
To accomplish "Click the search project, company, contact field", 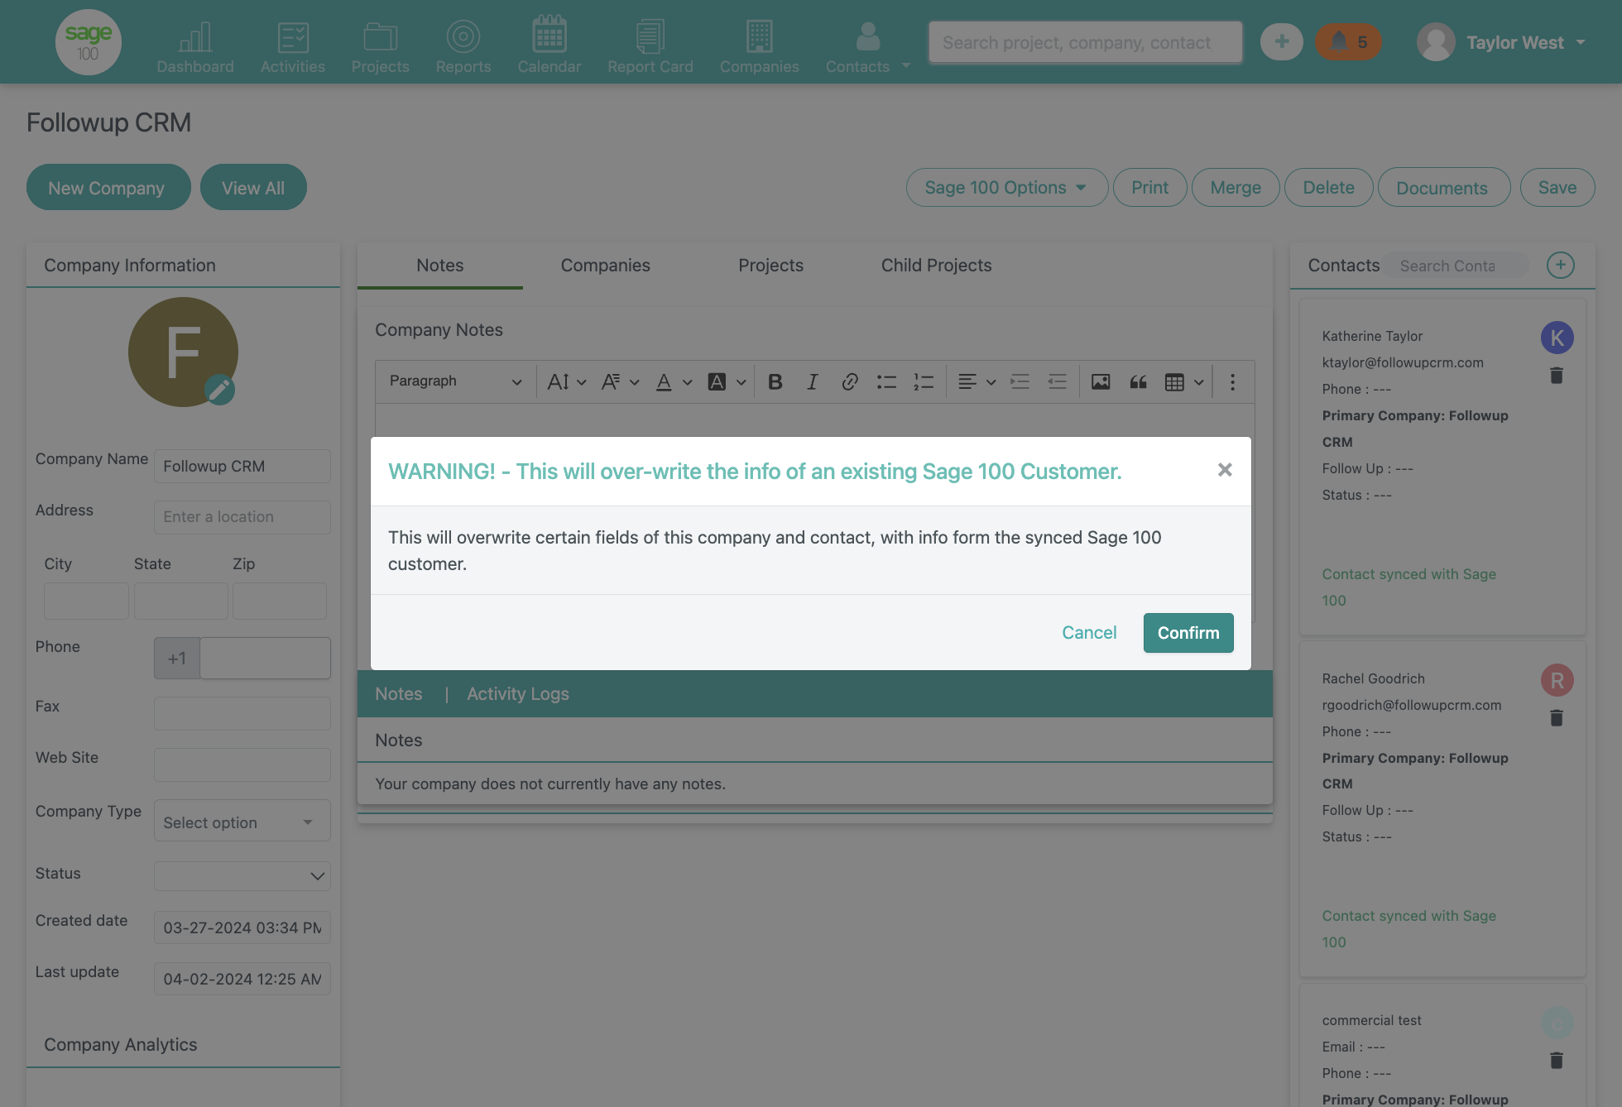I will [1085, 42].
